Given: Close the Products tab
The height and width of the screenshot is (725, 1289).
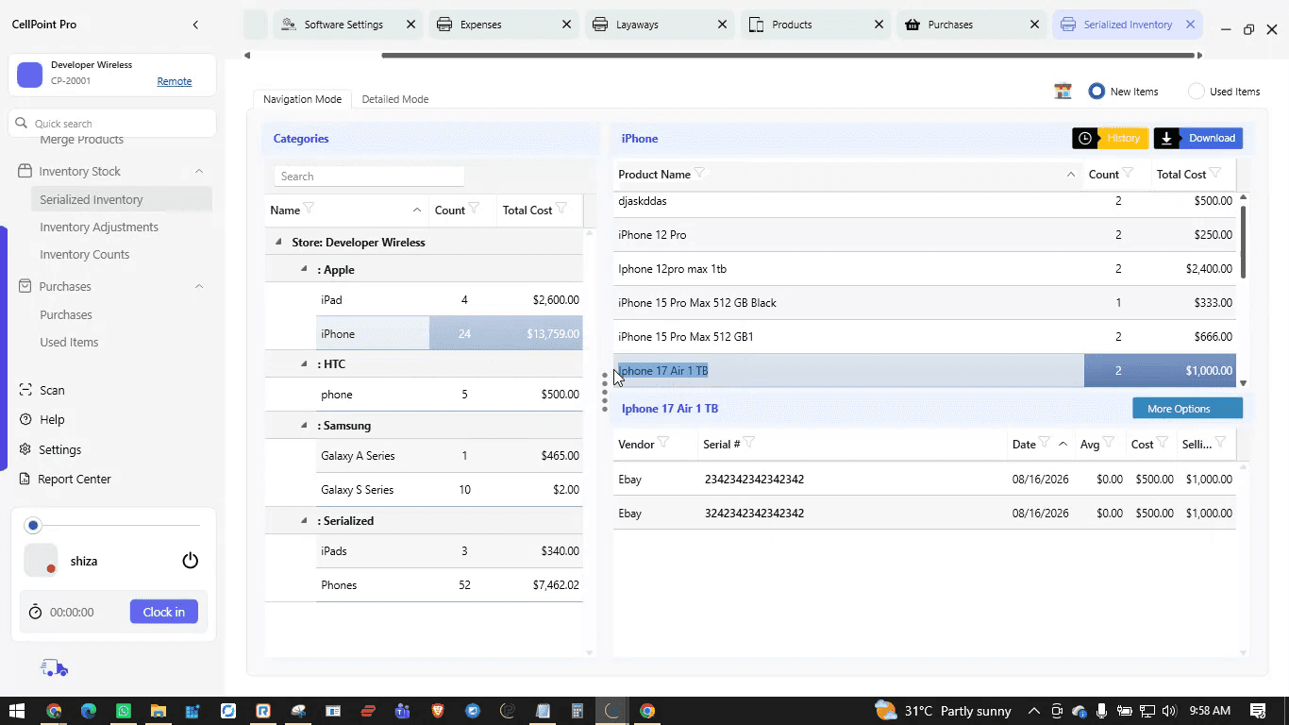Looking at the screenshot, I should coord(879,25).
